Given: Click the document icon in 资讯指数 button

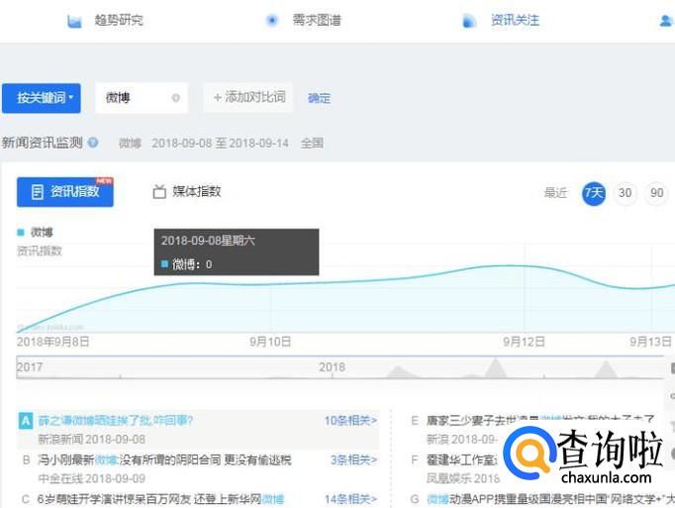Looking at the screenshot, I should (38, 192).
